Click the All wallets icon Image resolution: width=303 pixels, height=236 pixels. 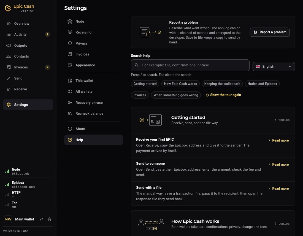point(70,91)
